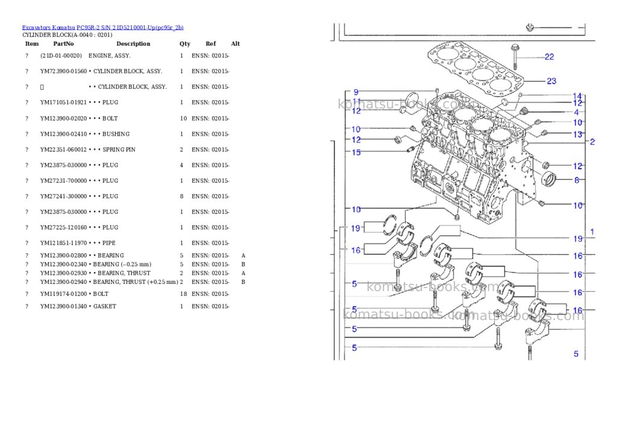617x437 pixels.
Task: Click callout number 23 in diagram
Action: [552, 81]
